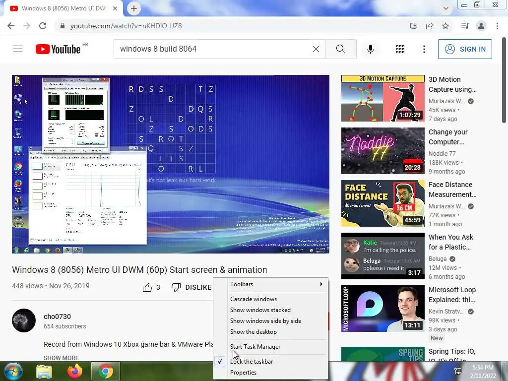The height and width of the screenshot is (381, 508).
Task: Click the Katie and Beluga chat thumbnail
Action: coord(382,256)
